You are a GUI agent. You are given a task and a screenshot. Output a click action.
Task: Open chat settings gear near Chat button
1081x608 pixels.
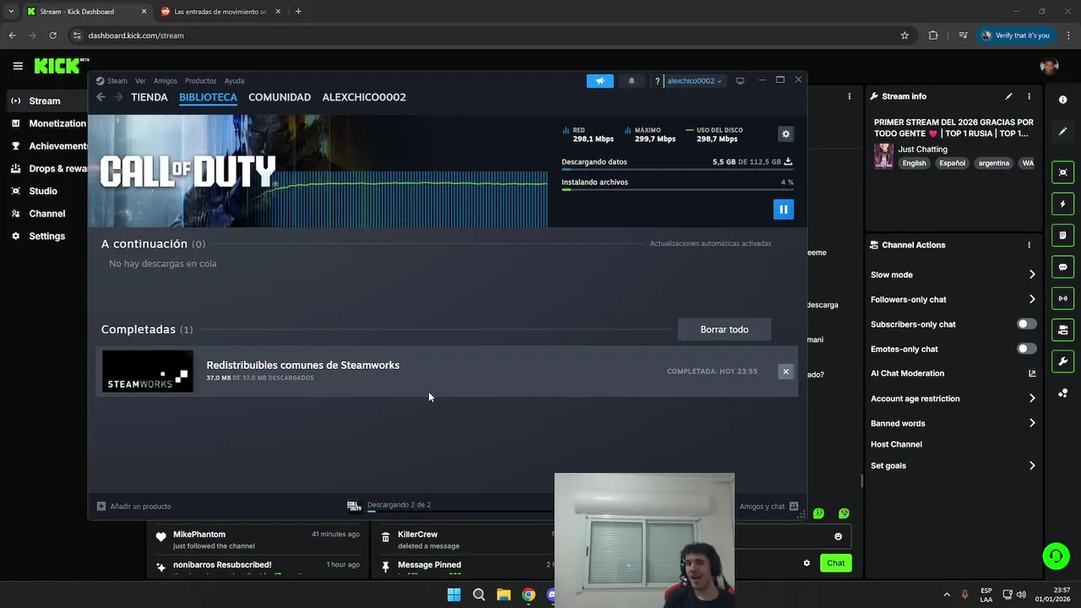[x=807, y=563]
